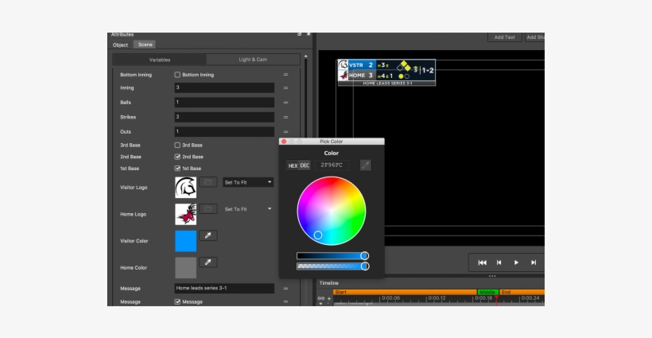Screen dimensions: 652x338
Task: Select the scoreboard graphic in preview
Action: click(386, 72)
